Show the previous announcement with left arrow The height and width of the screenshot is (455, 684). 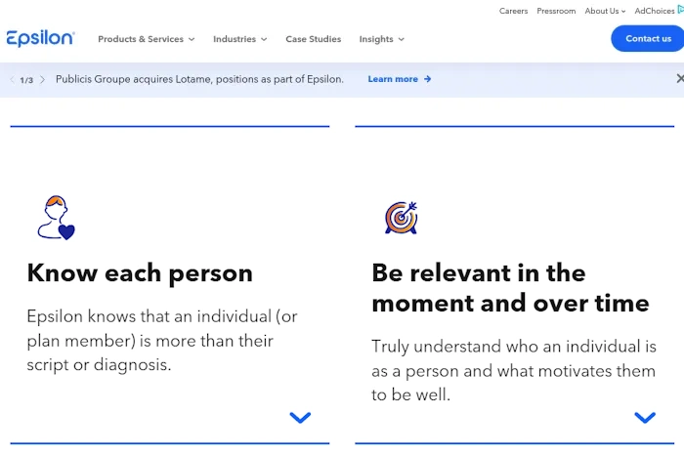[x=12, y=79]
